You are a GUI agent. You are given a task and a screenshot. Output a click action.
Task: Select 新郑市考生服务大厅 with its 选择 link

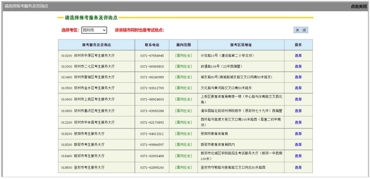click(298, 156)
